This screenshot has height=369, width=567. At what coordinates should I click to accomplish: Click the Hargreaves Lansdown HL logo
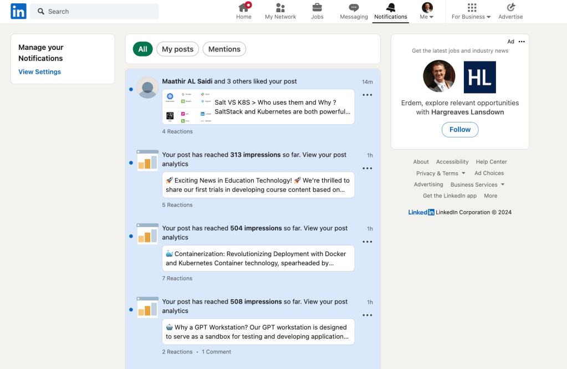480,77
